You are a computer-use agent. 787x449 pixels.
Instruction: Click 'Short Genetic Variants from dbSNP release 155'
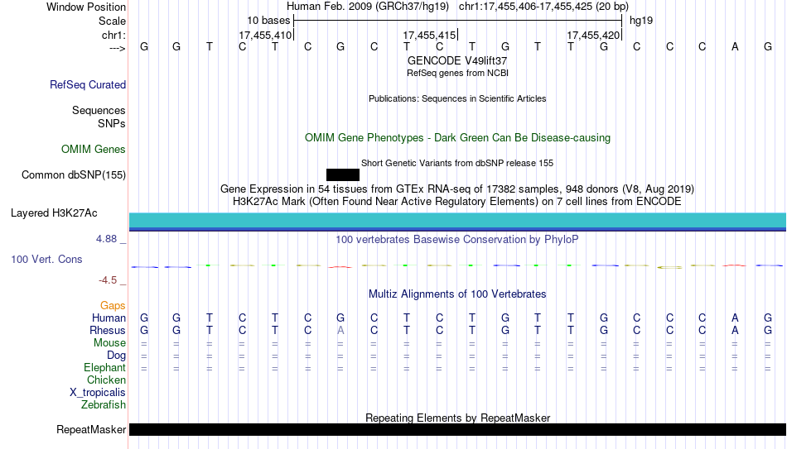coord(457,164)
